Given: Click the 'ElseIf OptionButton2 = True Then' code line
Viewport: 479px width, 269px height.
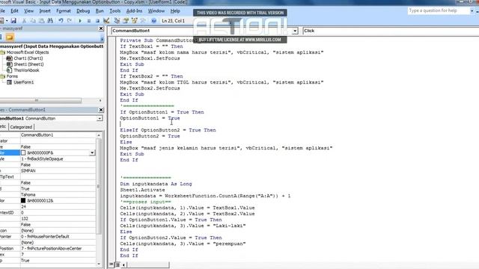Looking at the screenshot, I should tap(168, 130).
